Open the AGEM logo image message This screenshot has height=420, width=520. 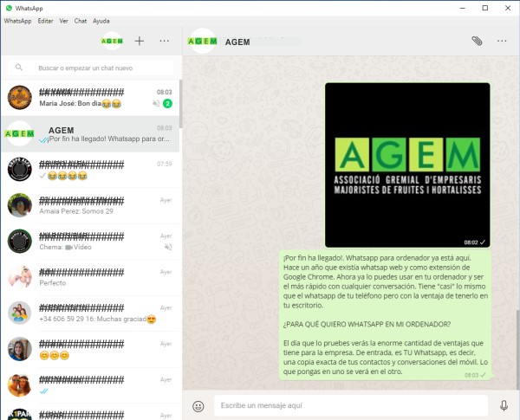[x=407, y=165]
